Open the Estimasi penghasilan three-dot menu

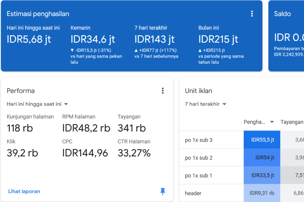click(x=252, y=14)
